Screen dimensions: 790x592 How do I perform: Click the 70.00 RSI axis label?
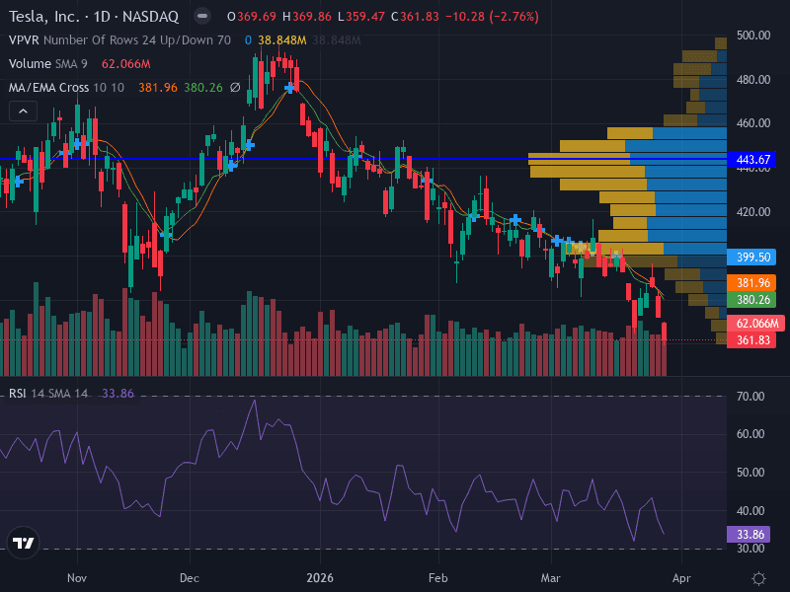[750, 397]
